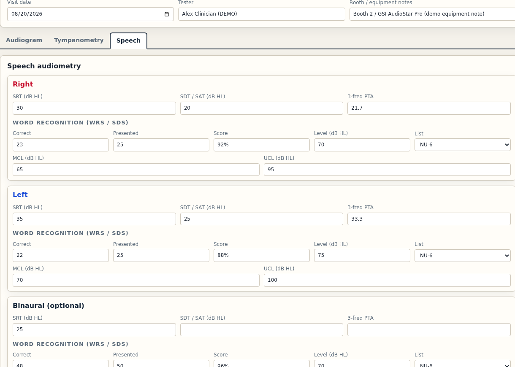This screenshot has width=515, height=367.
Task: Open the visit date calendar picker icon
Action: coord(167,14)
